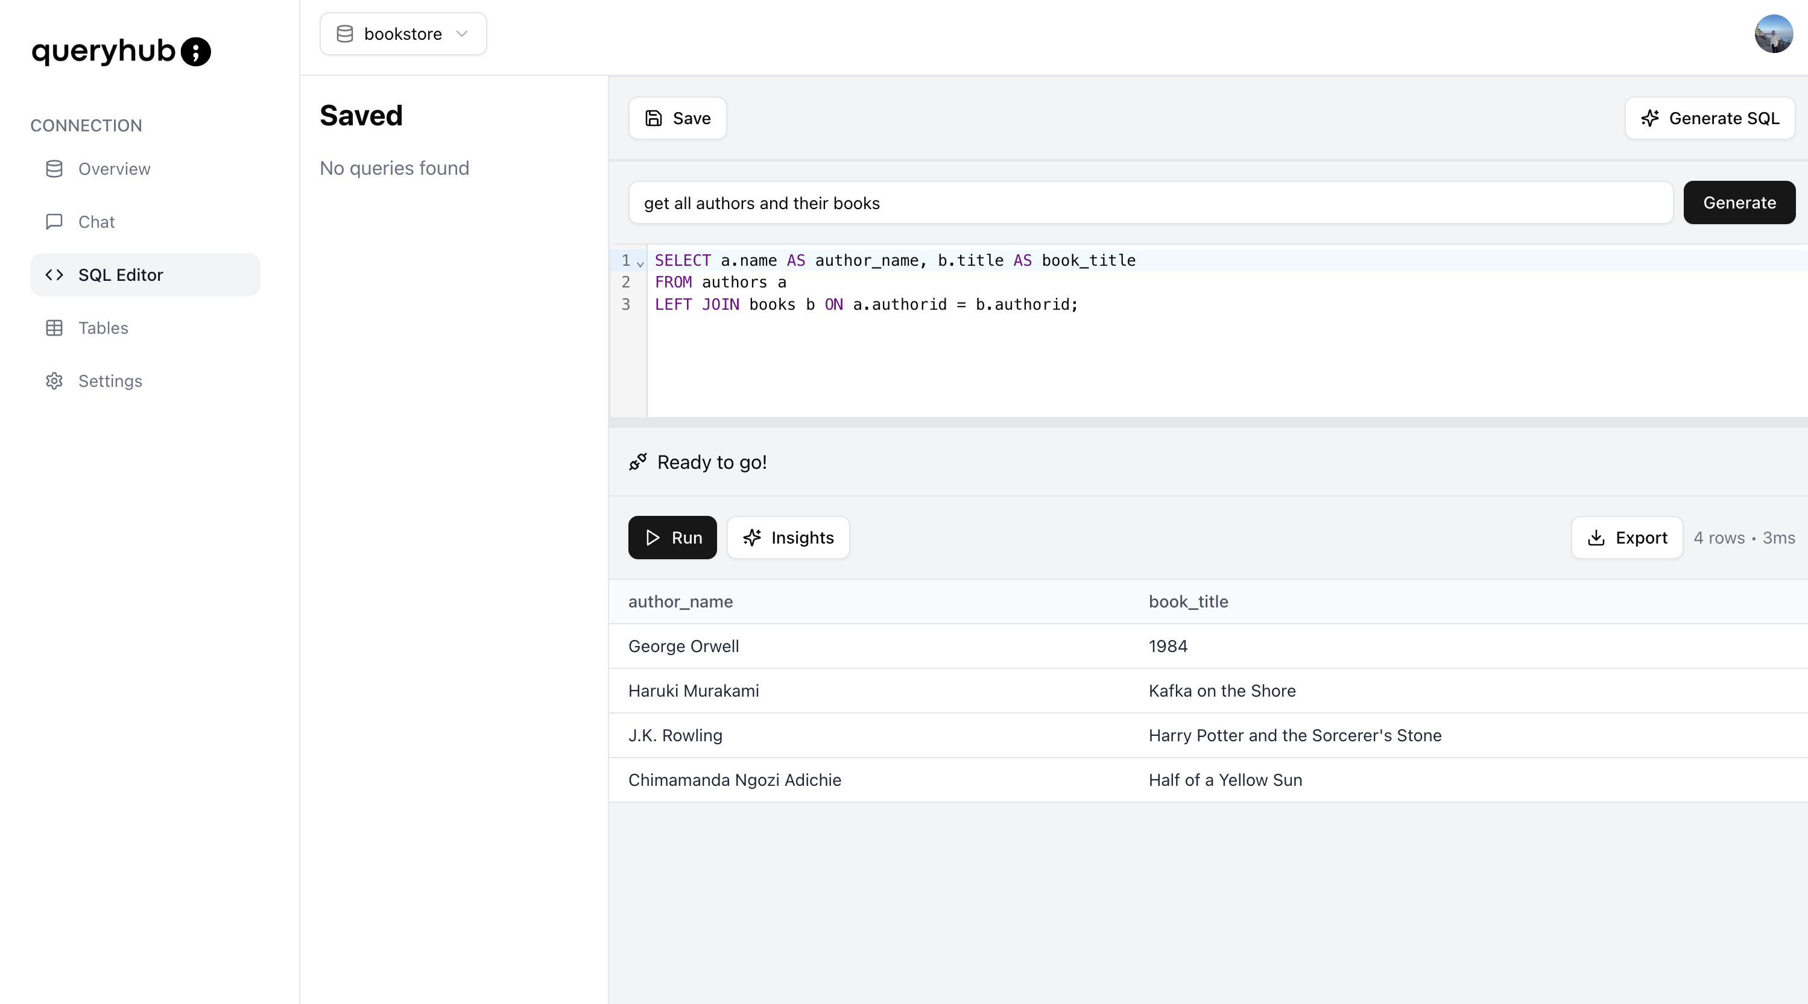Select the George Orwell result row
Image resolution: width=1808 pixels, height=1004 pixels.
683,646
